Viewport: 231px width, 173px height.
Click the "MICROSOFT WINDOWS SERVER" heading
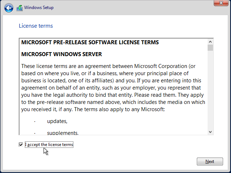pos(62,54)
